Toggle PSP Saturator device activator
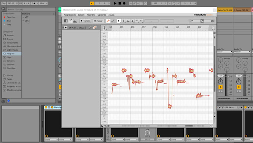Image resolution: width=253 pixels, height=143 pixels. pos(217,107)
